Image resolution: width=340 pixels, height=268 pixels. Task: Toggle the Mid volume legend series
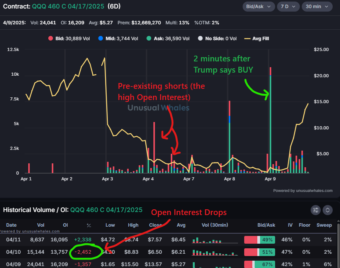click(118, 39)
